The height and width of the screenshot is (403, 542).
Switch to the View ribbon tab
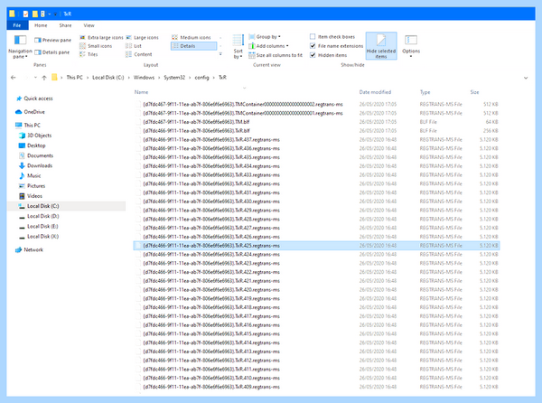coord(89,25)
